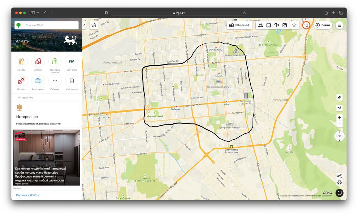Click the Жибек Жолы metro marker
The image size is (358, 215).
point(216,47)
